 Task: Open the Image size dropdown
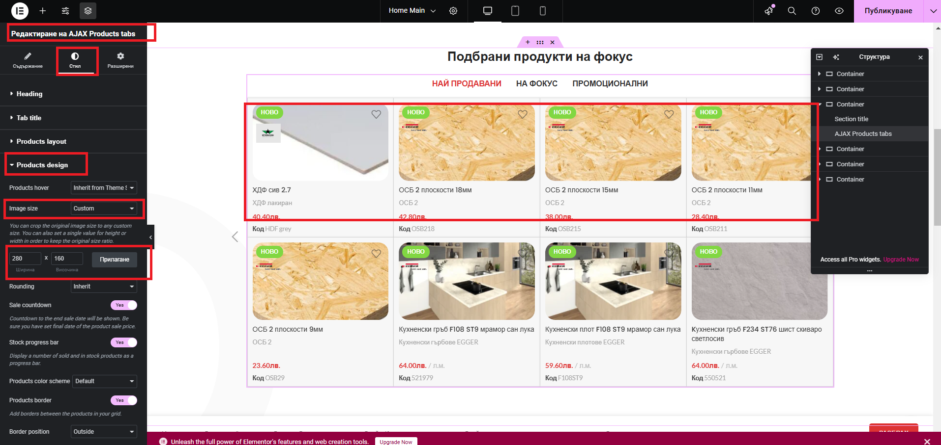point(104,209)
